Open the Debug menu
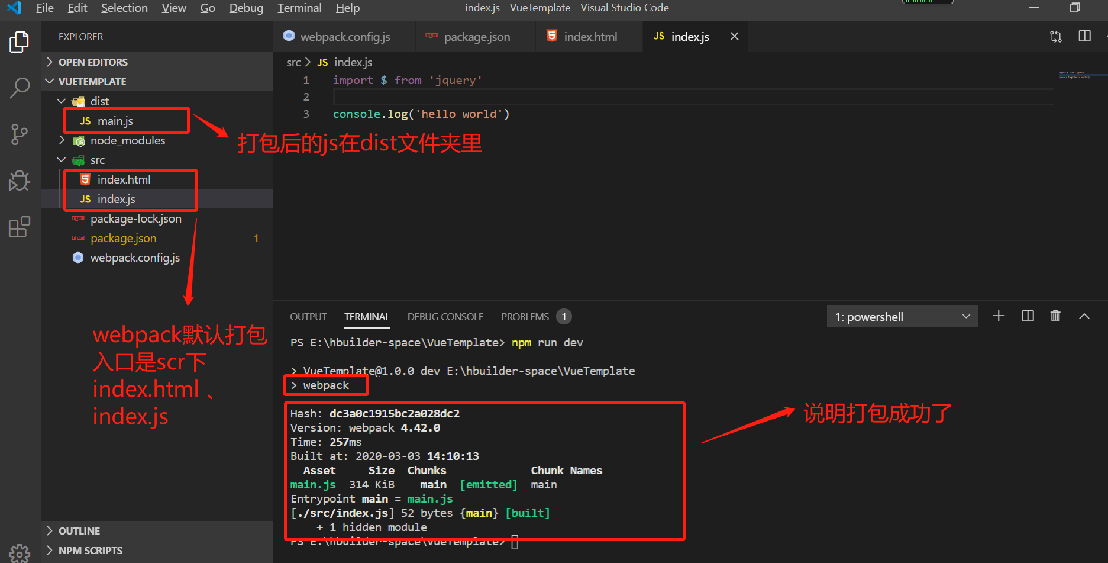 click(x=246, y=8)
